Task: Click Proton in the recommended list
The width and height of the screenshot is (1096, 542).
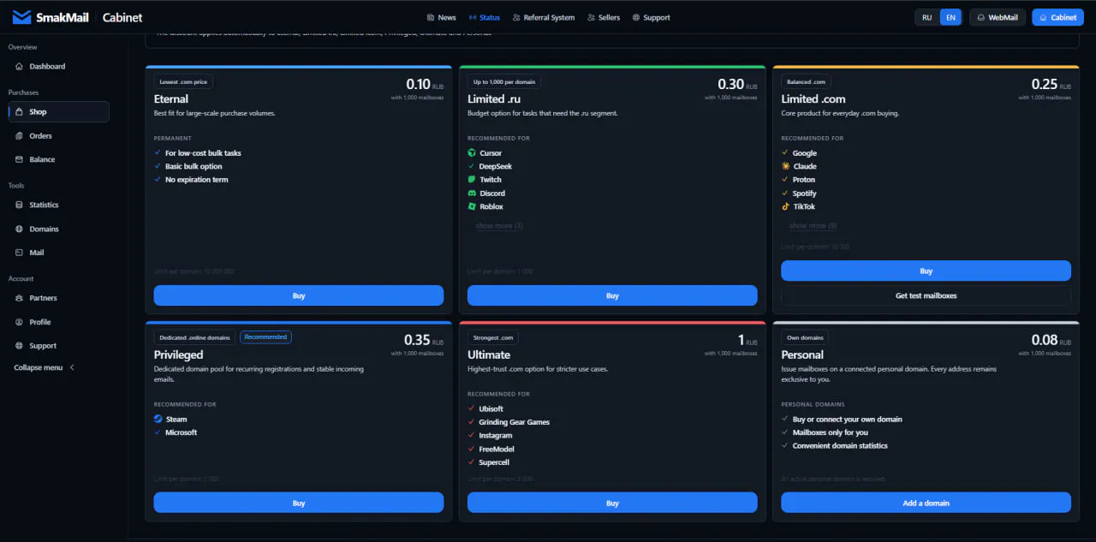Action: tap(804, 180)
